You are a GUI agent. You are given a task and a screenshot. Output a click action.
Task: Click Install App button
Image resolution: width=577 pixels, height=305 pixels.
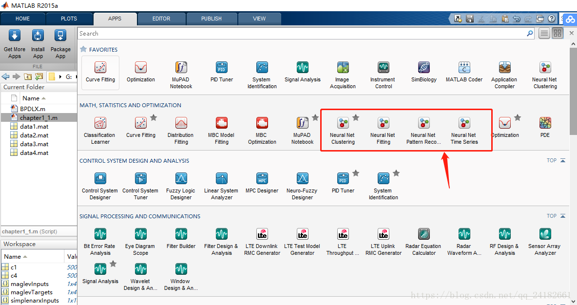coord(38,44)
